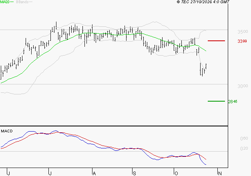This screenshot has height=176, width=251.
Task: Click the TEC copyright timestamp text
Action: (203, 2)
